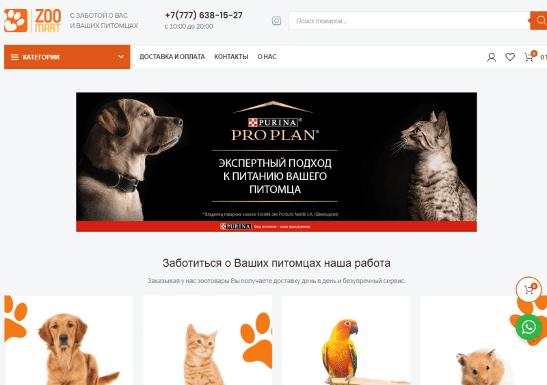Select the parrot category card
The height and width of the screenshot is (385, 547).
click(346, 341)
